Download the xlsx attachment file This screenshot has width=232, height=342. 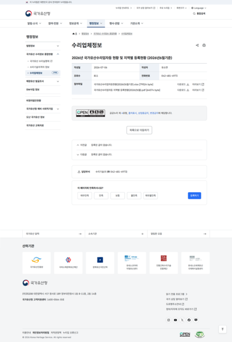183,84
